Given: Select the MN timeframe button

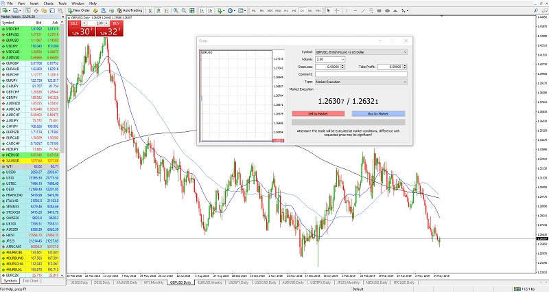Looking at the screenshot, I should pos(318,10).
